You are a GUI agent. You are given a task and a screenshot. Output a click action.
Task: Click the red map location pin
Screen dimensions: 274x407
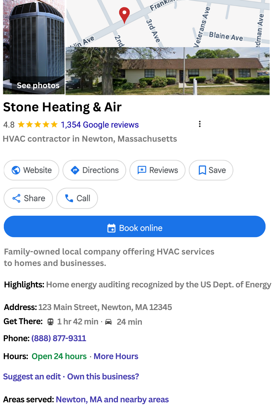(124, 14)
